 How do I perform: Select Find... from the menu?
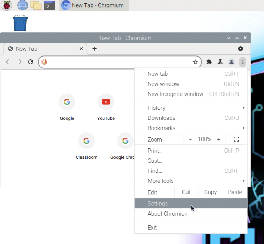coord(191,171)
